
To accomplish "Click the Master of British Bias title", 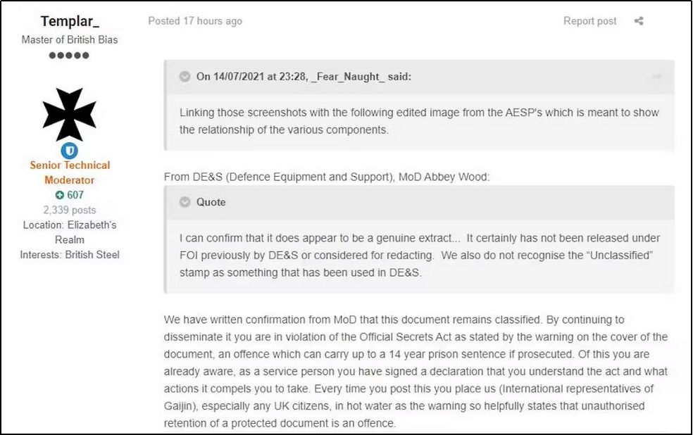I will 70,39.
